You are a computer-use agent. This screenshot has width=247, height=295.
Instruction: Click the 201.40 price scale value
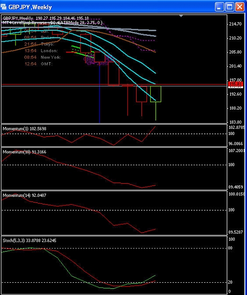(235, 66)
